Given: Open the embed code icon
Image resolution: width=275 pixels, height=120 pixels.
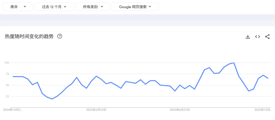Looking at the screenshot, I should (x=257, y=37).
